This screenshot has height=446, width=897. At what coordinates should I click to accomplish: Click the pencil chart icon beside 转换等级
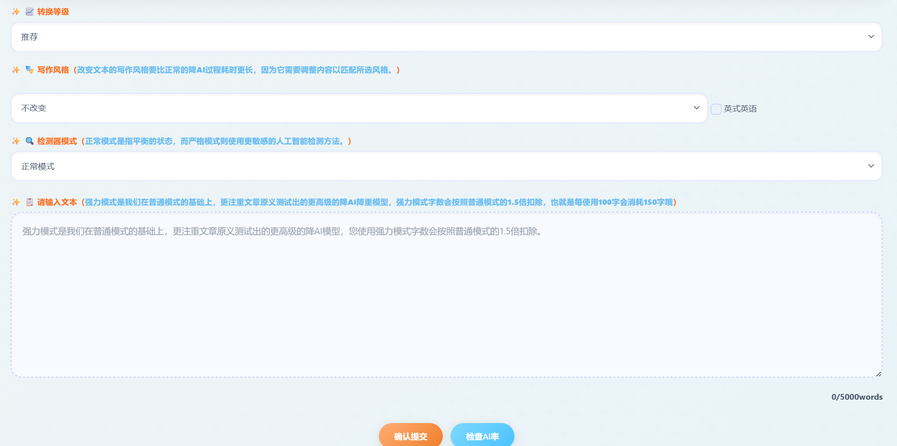[29, 12]
